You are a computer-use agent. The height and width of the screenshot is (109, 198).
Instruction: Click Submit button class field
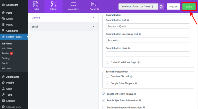click(148, 54)
